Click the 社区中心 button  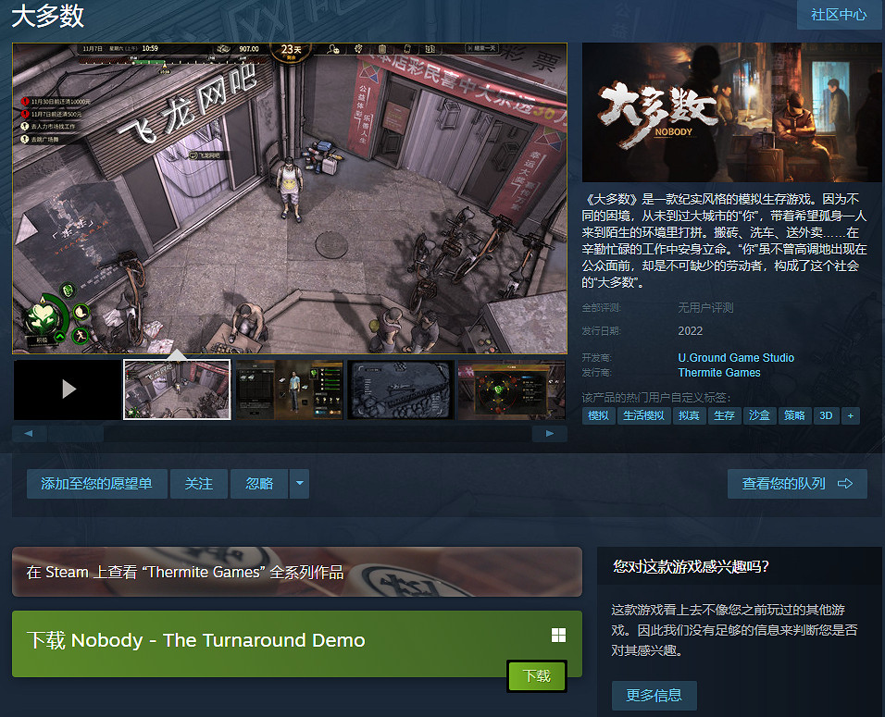839,15
